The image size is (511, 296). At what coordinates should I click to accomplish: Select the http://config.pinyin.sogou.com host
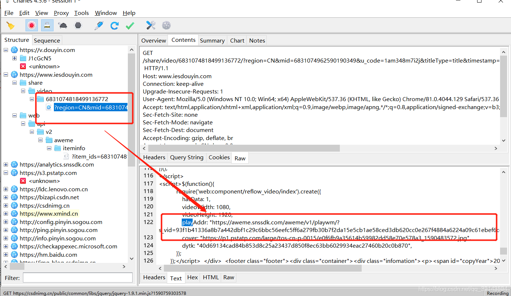[x=61, y=222]
